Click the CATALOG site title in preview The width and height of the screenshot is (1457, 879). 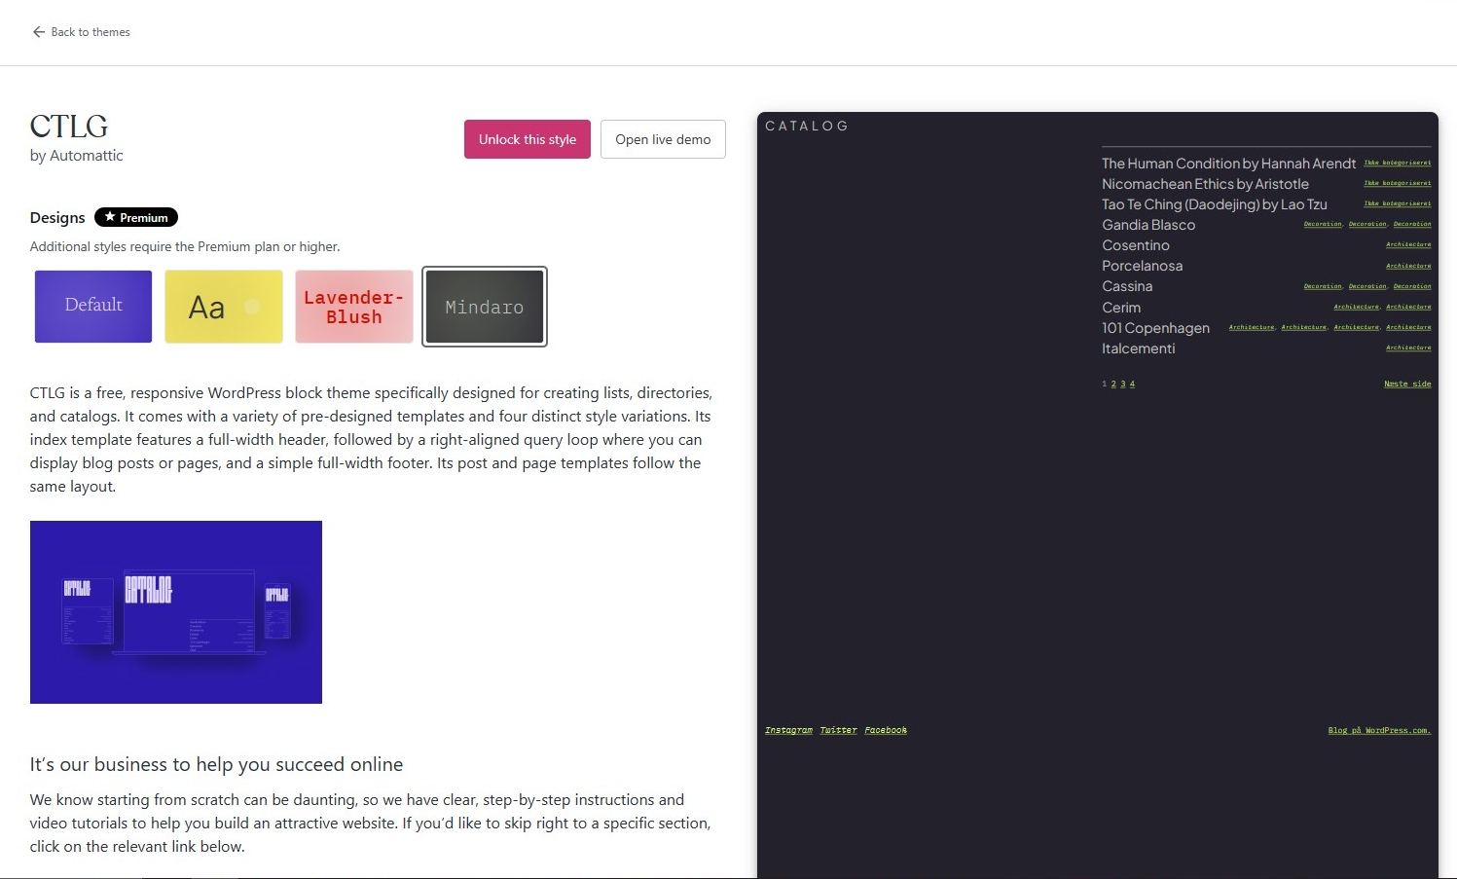click(x=807, y=126)
